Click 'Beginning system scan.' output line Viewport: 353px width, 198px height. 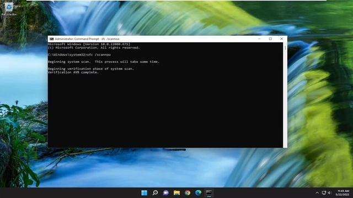104,62
